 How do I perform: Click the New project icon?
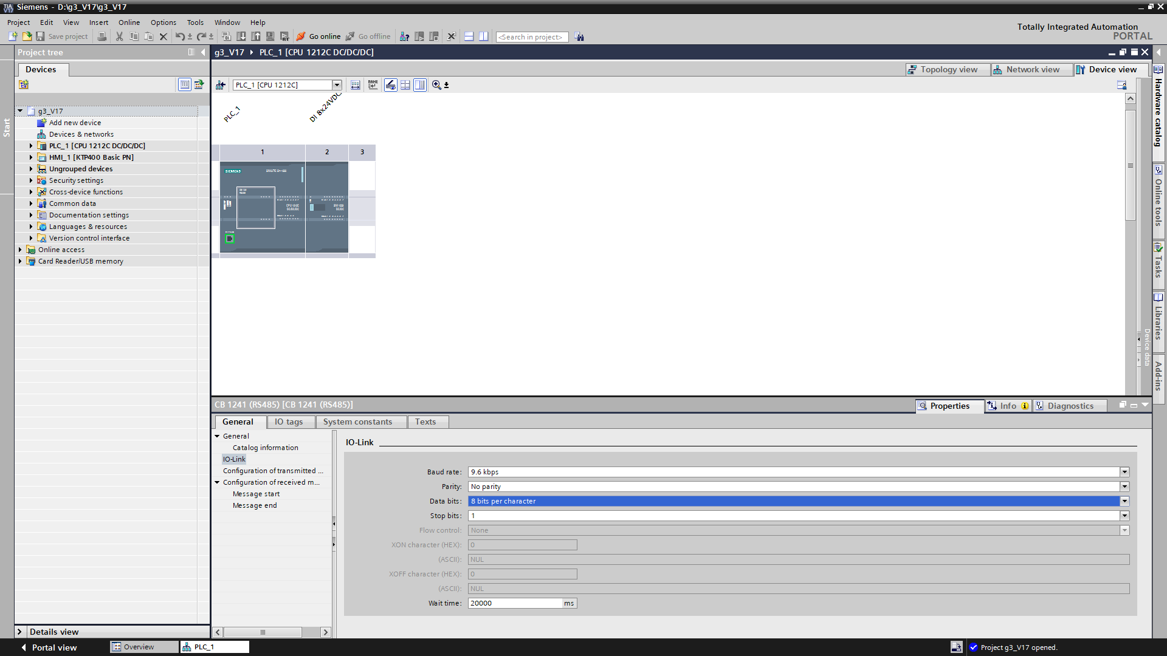13,36
